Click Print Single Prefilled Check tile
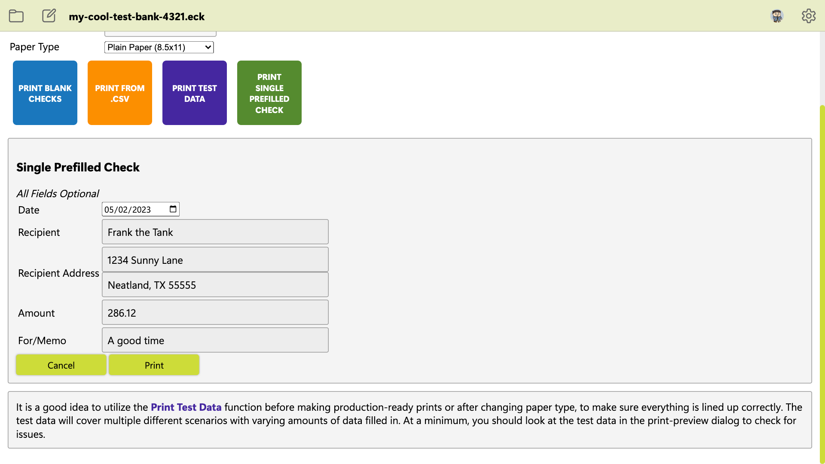 (x=269, y=93)
